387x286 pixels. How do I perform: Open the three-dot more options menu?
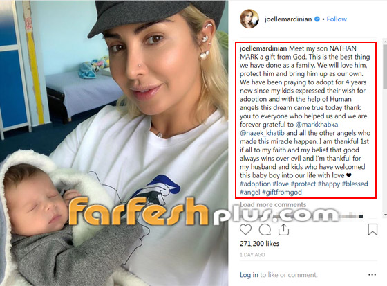pyautogui.click(x=372, y=275)
